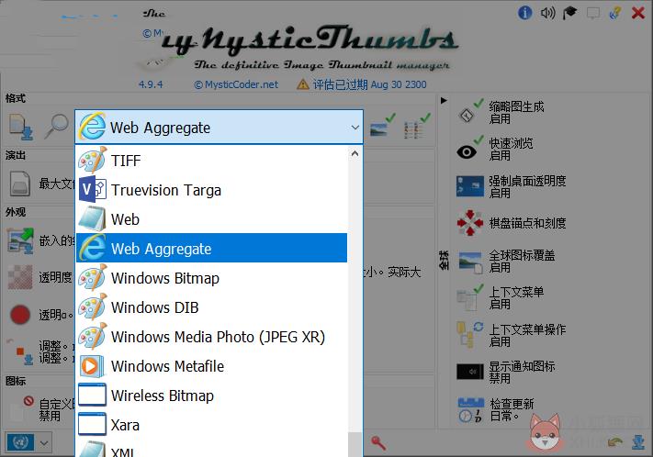Toggle show notification icon (显示通知图标)

pyautogui.click(x=506, y=372)
